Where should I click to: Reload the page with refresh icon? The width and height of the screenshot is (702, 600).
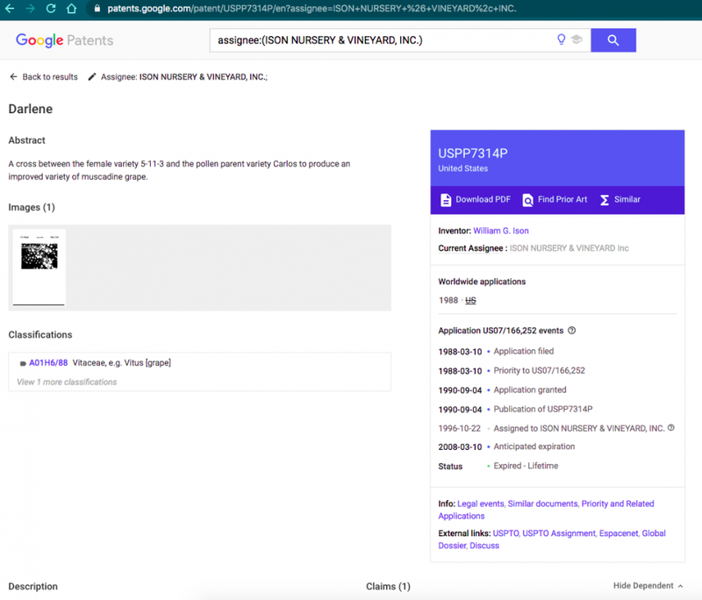click(x=51, y=9)
